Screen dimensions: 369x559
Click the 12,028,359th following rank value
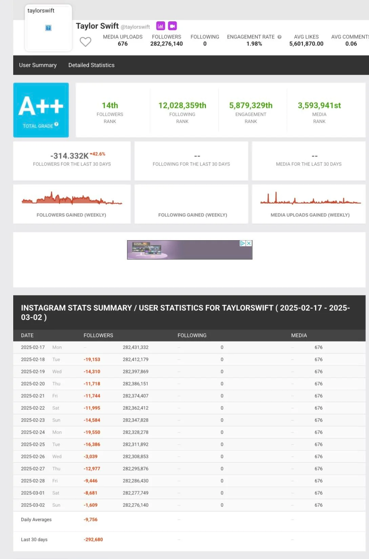tap(182, 105)
